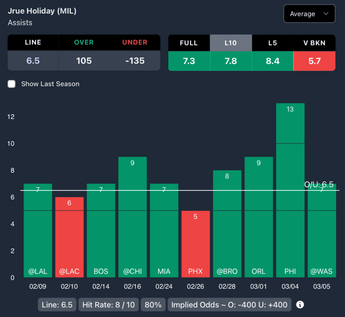Click the info icon beside Implied Odds
This screenshot has width=345, height=317.
(x=300, y=305)
